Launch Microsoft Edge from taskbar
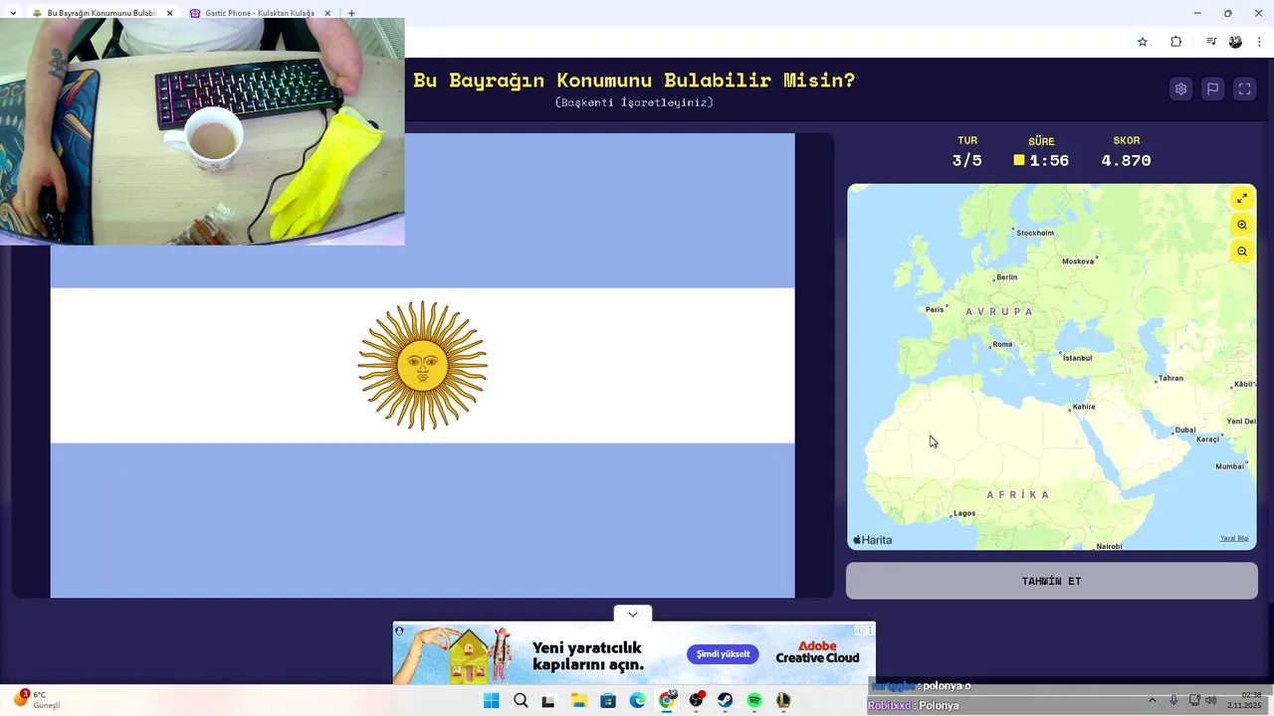 (637, 700)
